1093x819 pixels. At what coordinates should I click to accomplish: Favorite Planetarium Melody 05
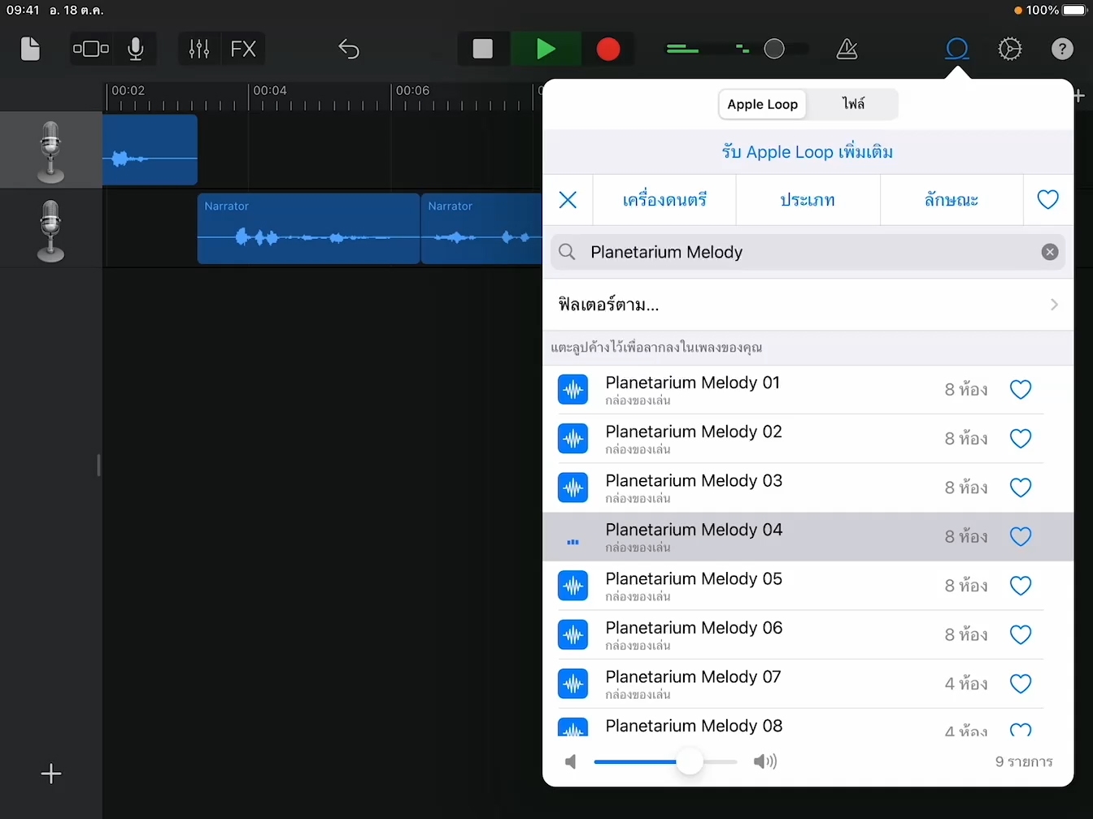click(1021, 586)
